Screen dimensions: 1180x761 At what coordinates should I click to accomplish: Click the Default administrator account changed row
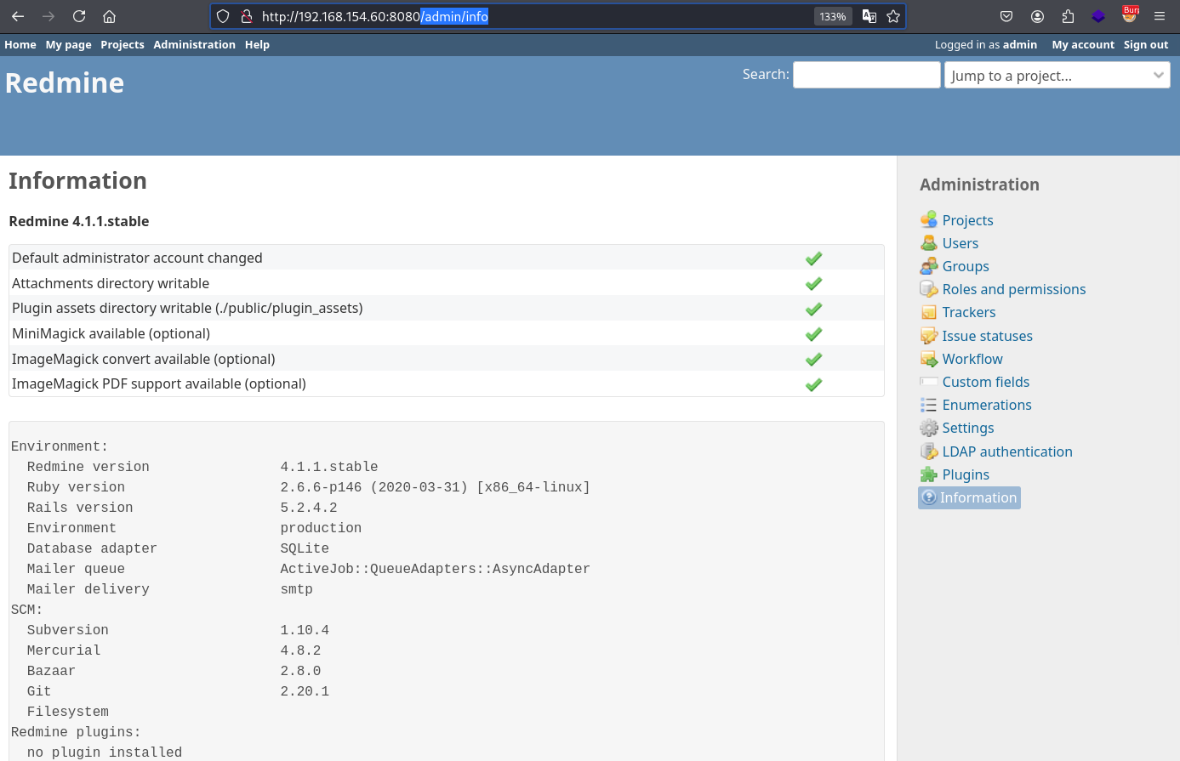[447, 258]
